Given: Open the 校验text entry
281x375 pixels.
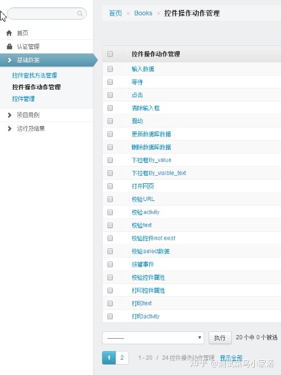Looking at the screenshot, I should point(142,225).
